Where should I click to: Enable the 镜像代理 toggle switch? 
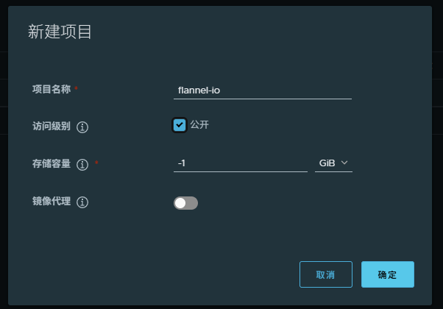point(185,203)
